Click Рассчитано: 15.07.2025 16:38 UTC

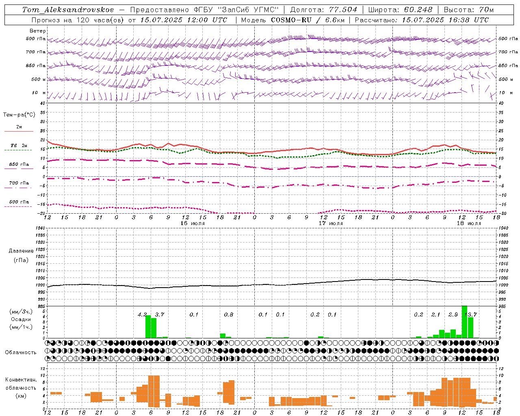click(422, 20)
